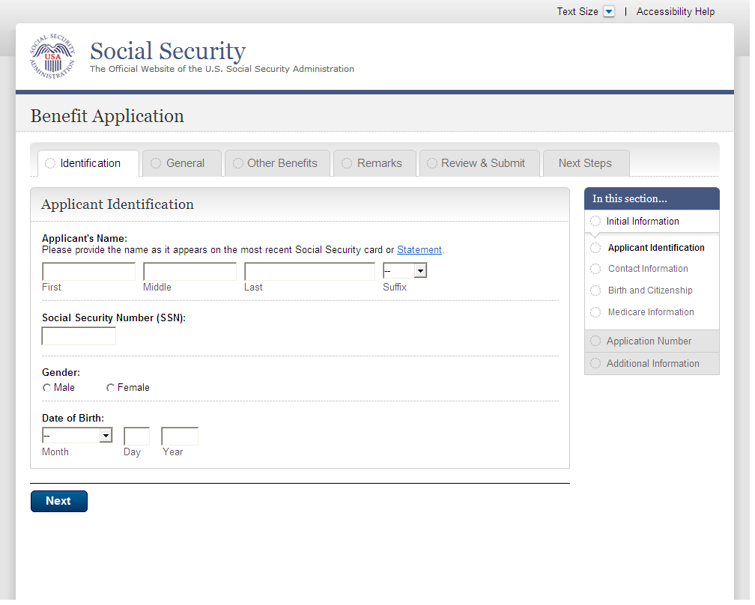Click the Additional Information section circle

click(x=595, y=364)
